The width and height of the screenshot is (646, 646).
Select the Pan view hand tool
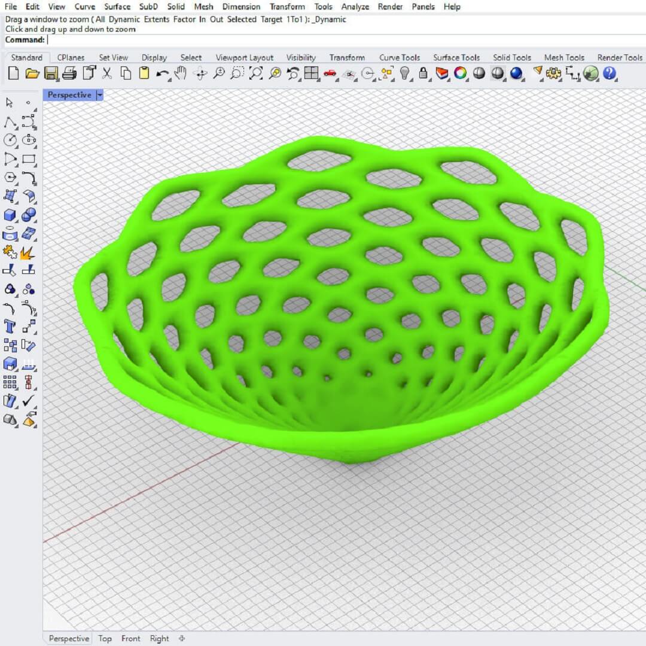(x=181, y=74)
